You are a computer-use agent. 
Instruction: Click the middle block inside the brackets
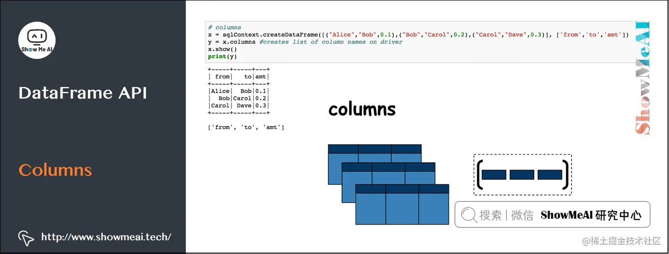click(522, 175)
